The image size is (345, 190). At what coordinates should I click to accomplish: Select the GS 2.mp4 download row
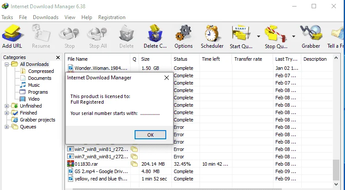tap(199, 171)
